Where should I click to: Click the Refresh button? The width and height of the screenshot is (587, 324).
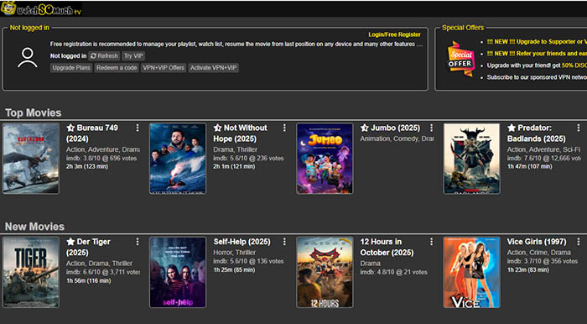(x=104, y=55)
